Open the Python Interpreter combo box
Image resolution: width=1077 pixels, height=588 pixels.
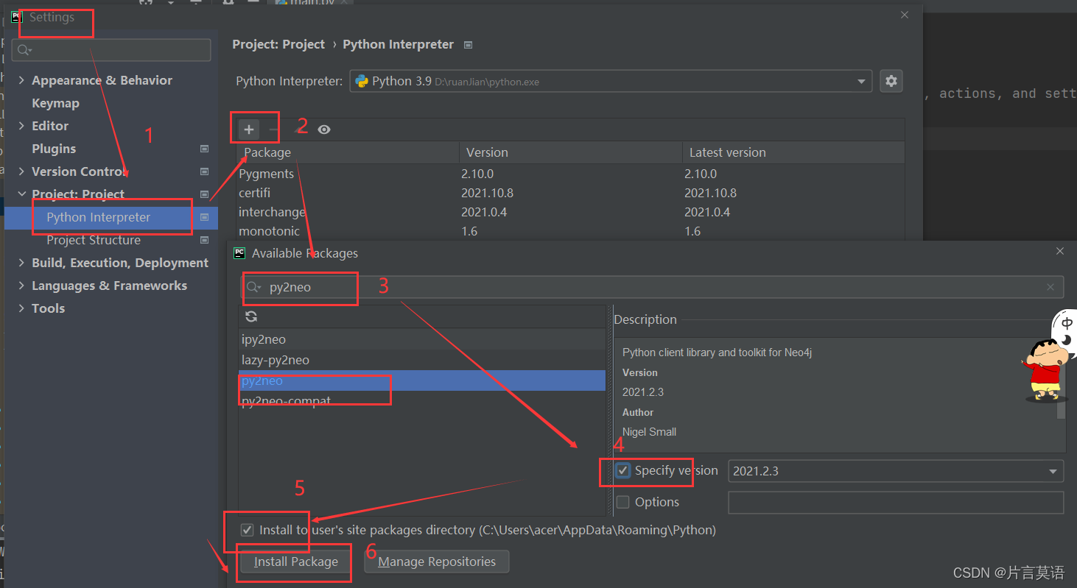tap(611, 81)
